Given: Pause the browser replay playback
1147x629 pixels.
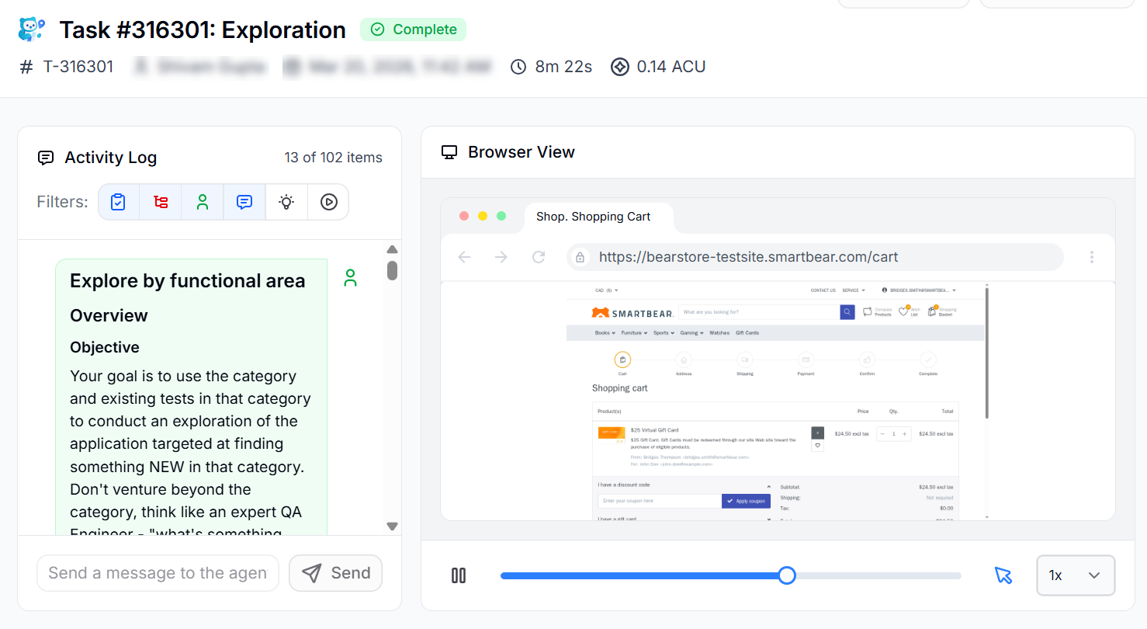Looking at the screenshot, I should [459, 575].
